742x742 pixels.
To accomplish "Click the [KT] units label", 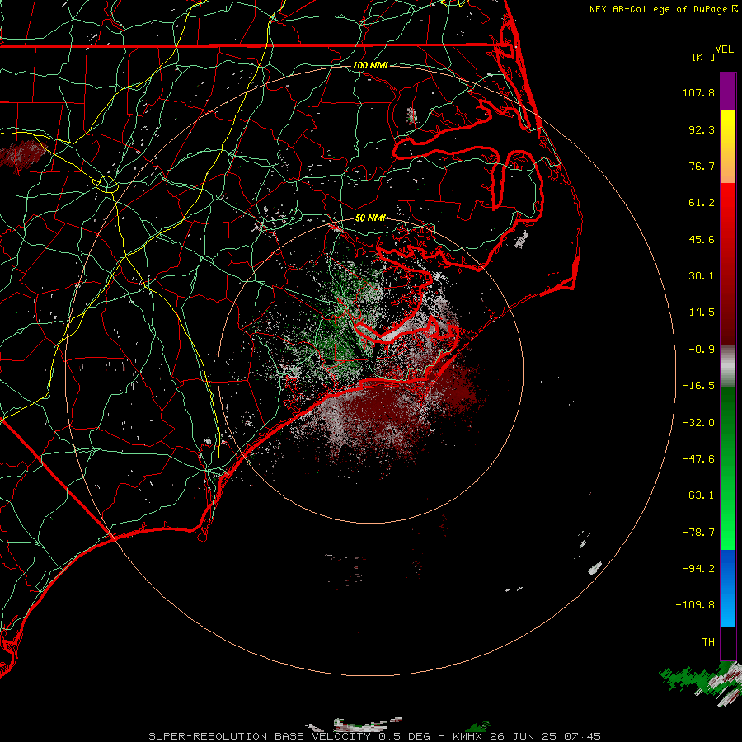I will point(703,57).
